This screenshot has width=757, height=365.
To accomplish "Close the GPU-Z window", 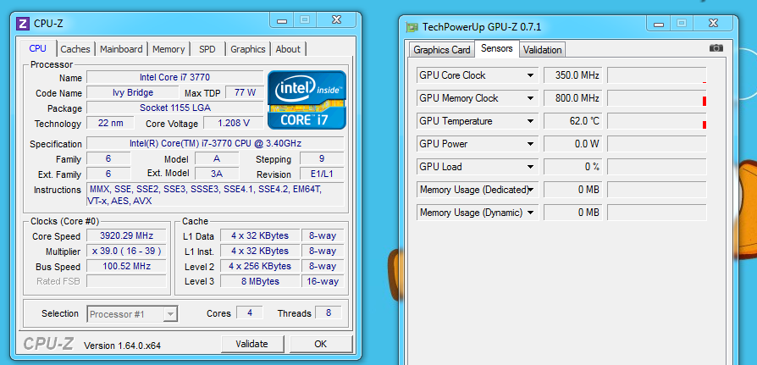I will pyautogui.click(x=714, y=23).
